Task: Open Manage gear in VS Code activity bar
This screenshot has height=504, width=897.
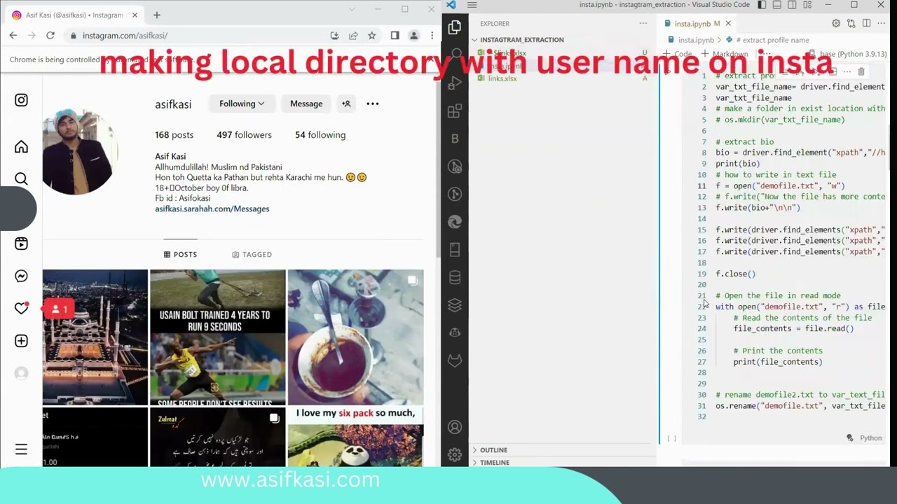Action: [x=455, y=455]
